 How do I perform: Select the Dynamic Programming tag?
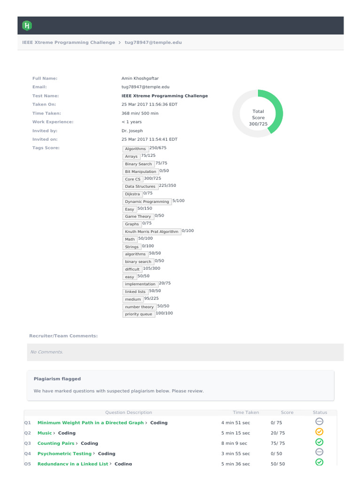[147, 201]
